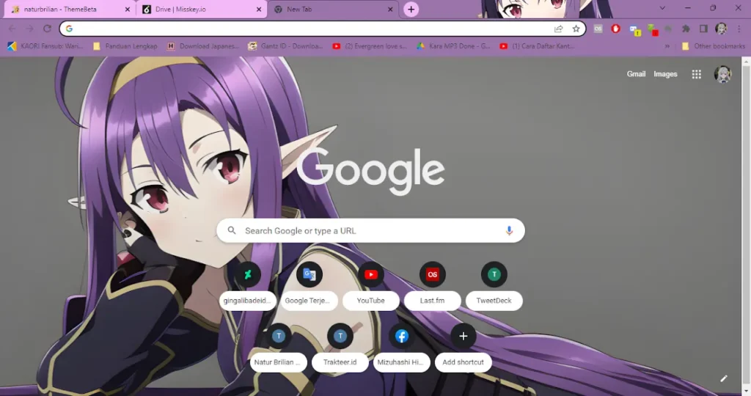Click the share page icon in address bar
Image resolution: width=751 pixels, height=396 pixels.
[558, 29]
